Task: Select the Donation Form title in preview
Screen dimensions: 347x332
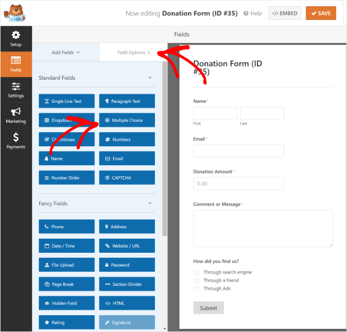Action: (x=228, y=68)
